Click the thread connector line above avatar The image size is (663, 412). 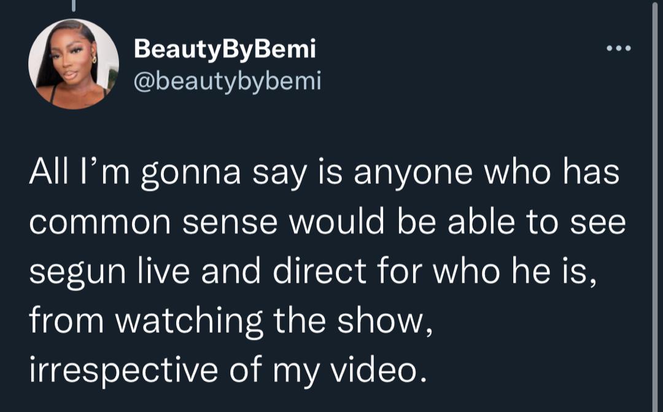73,6
